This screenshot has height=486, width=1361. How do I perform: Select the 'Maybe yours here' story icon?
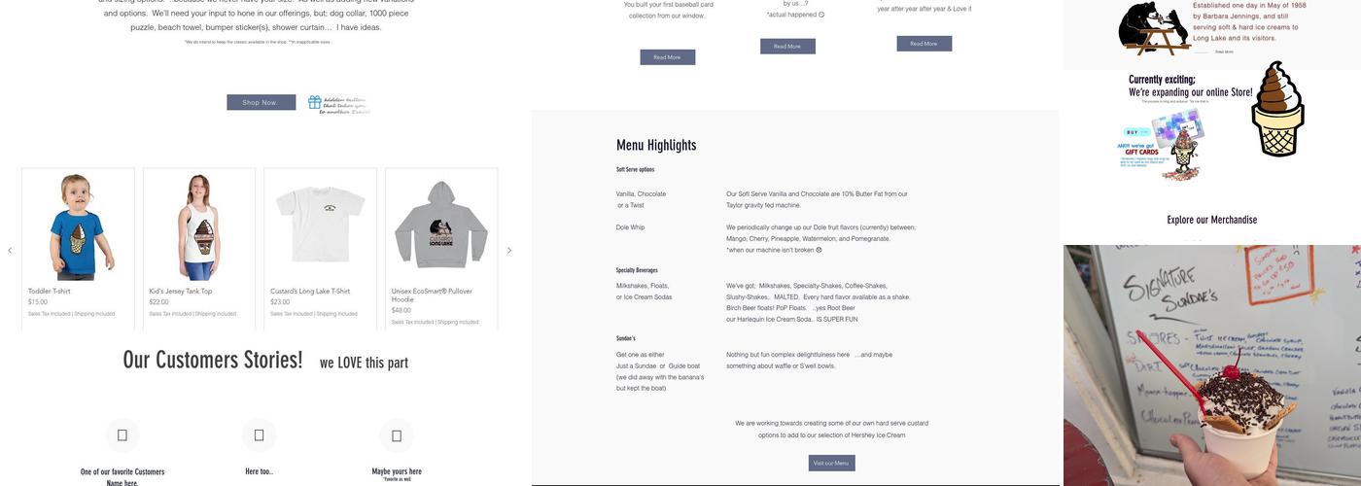point(397,435)
